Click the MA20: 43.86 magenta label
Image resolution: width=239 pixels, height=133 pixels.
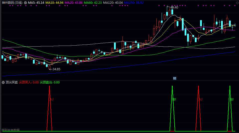(x=74, y=3)
